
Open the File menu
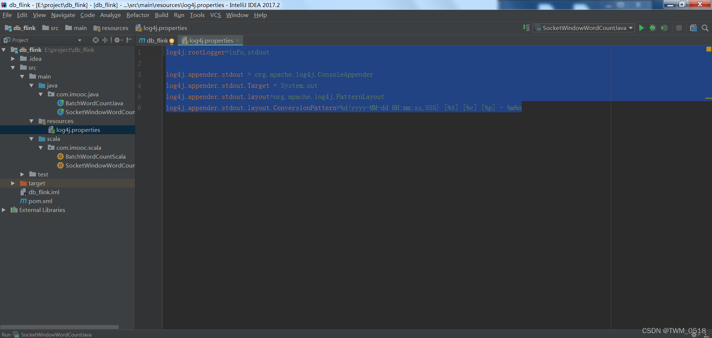point(7,15)
